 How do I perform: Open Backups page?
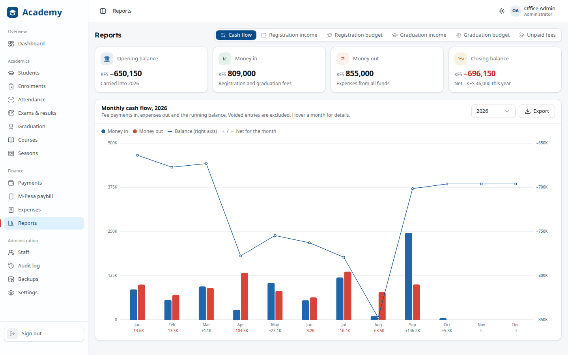coord(44,279)
